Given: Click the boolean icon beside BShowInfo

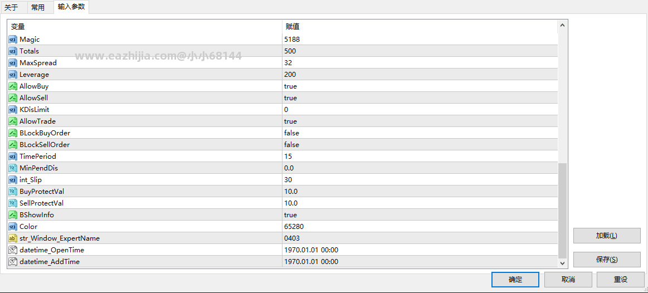Looking at the screenshot, I should (13, 215).
